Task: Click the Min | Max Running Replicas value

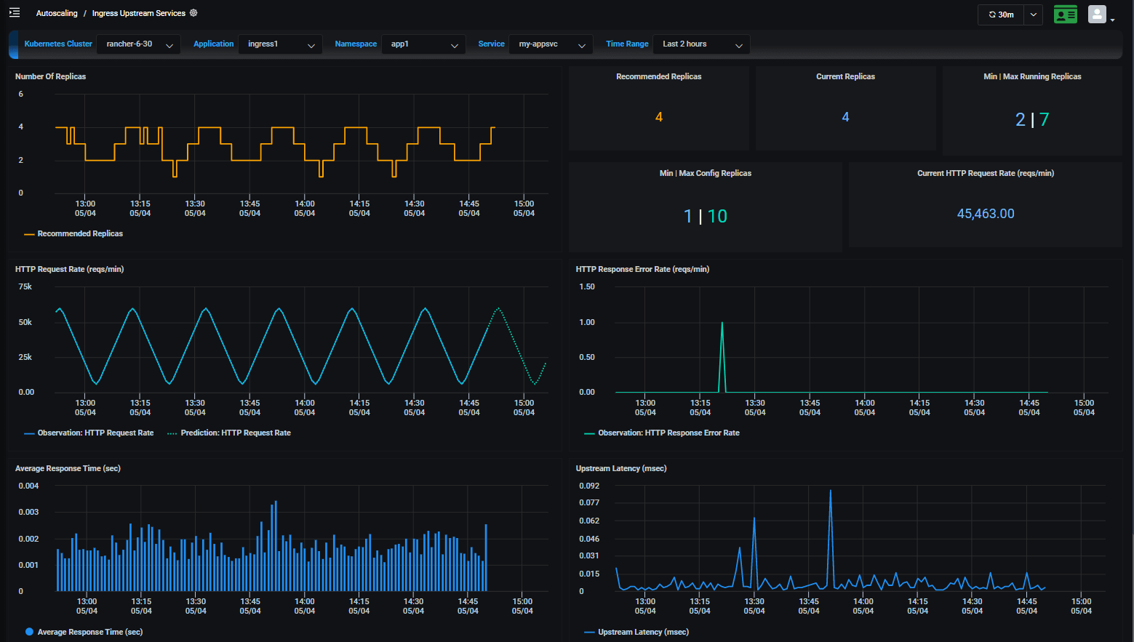Action: pyautogui.click(x=1032, y=119)
